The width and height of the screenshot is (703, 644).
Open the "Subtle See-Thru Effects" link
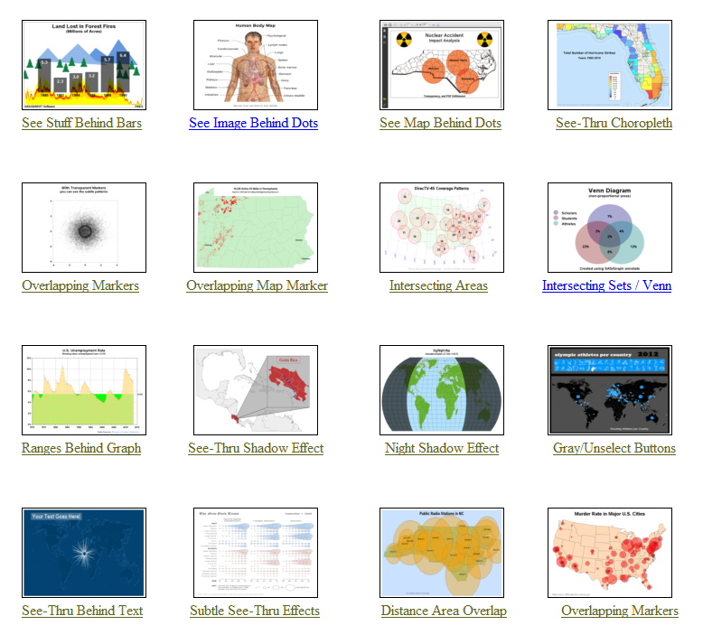tap(255, 611)
